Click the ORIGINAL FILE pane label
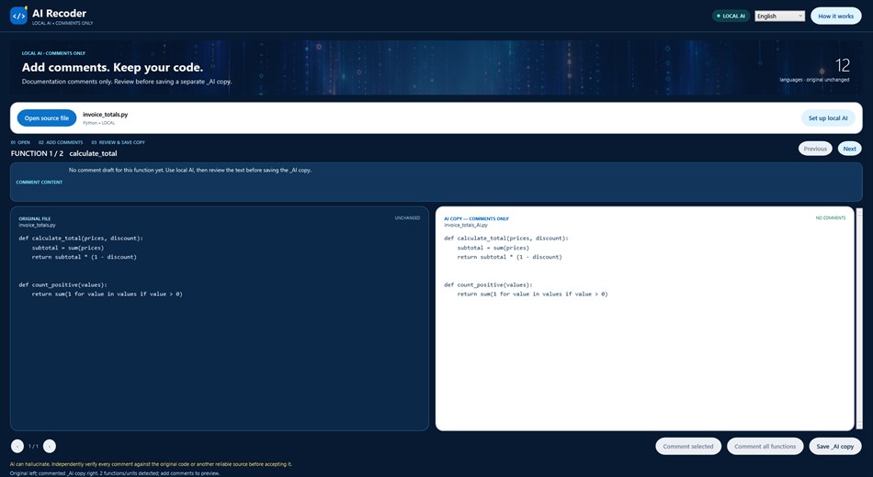Viewport: 873px width, 477px height. (35, 218)
